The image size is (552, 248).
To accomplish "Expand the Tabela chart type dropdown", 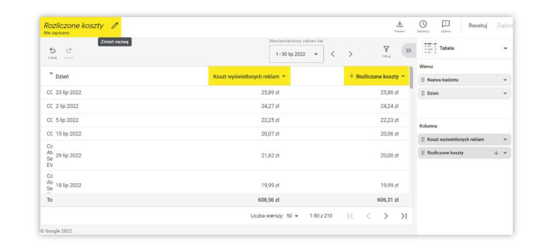I will point(505,48).
